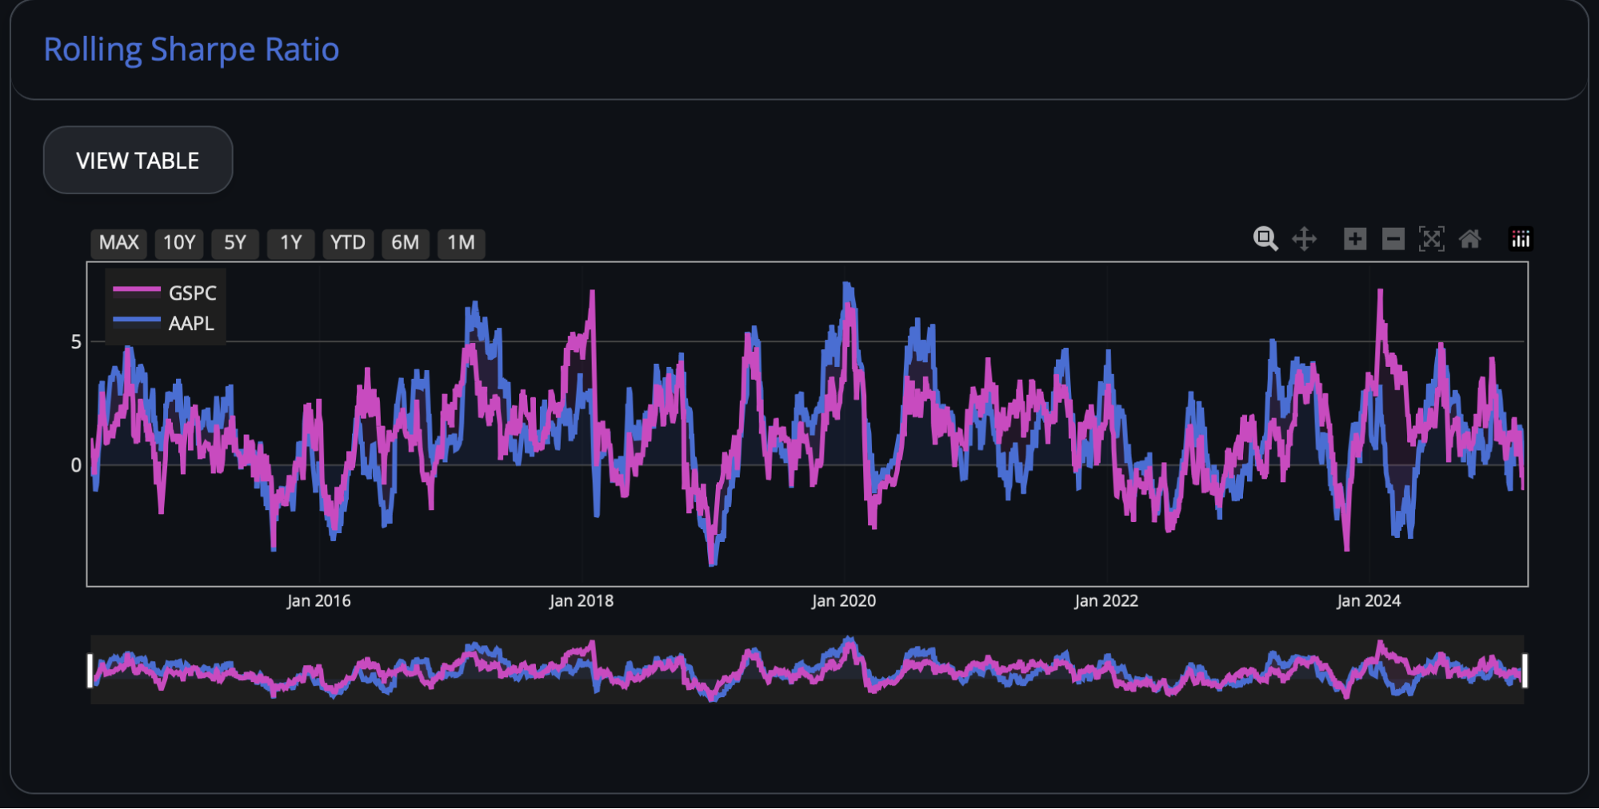The height and width of the screenshot is (809, 1599).
Task: Click the right range slider handle
Action: tap(1525, 671)
